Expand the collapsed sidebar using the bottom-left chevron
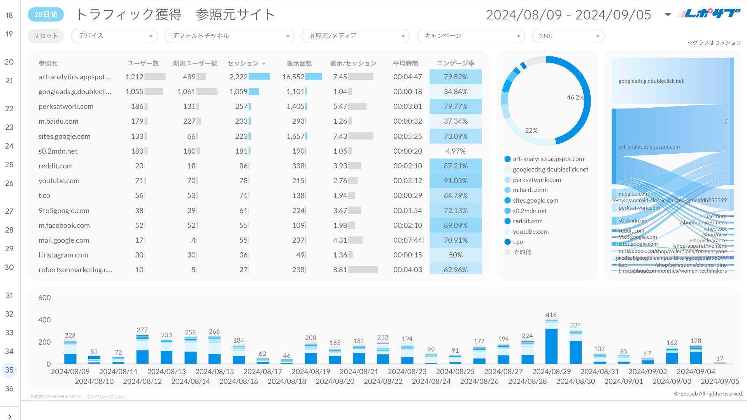747x420 pixels. (x=10, y=416)
